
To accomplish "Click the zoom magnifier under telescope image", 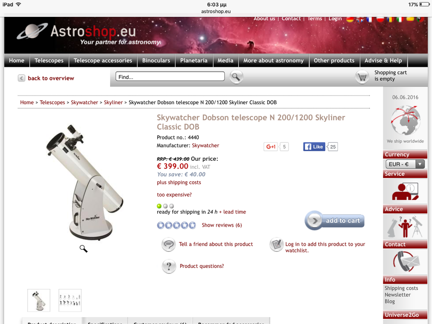I will (x=83, y=249).
